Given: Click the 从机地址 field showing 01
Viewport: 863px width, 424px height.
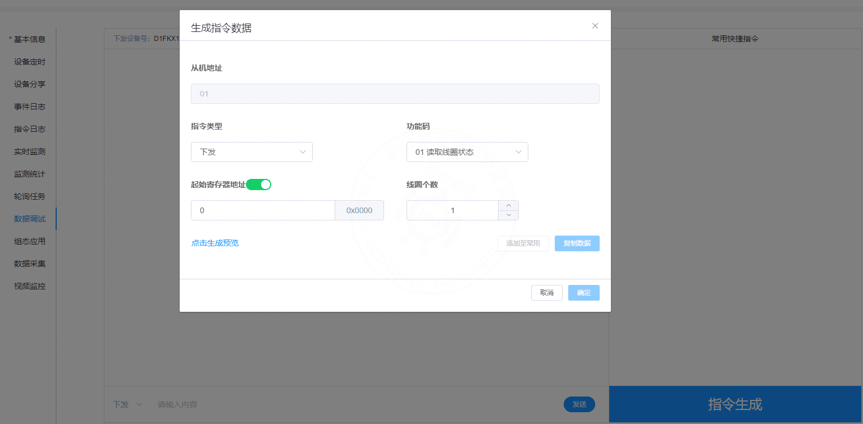Looking at the screenshot, I should pos(395,94).
